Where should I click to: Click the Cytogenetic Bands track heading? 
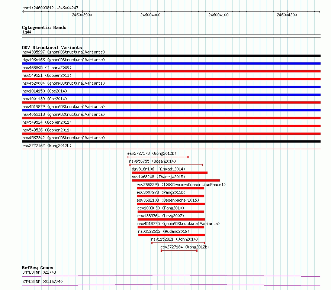(44, 27)
